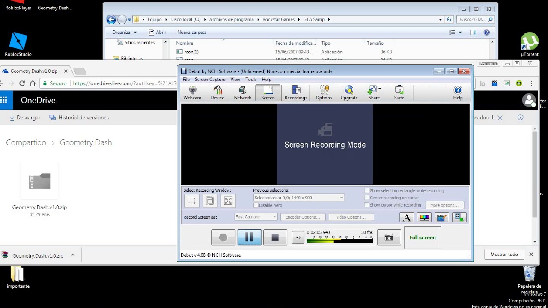The width and height of the screenshot is (548, 308).
Task: Pick the rectangle selection recording tool
Action: (191, 201)
